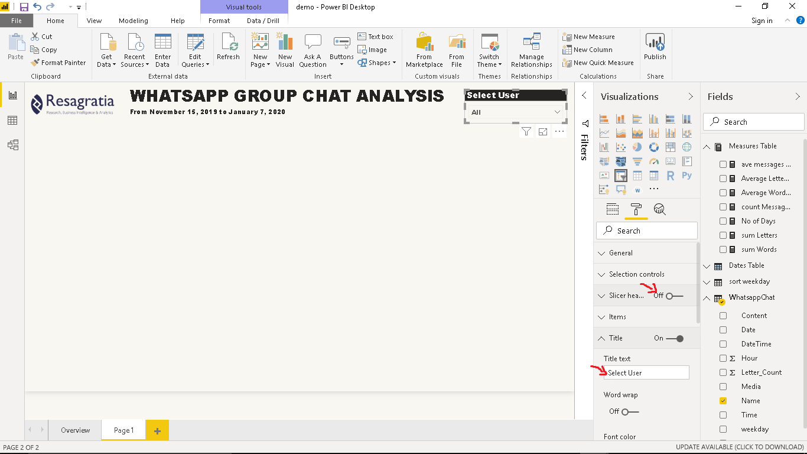The image size is (807, 454).
Task: Click the slicer Focus mode icon
Action: pos(543,132)
